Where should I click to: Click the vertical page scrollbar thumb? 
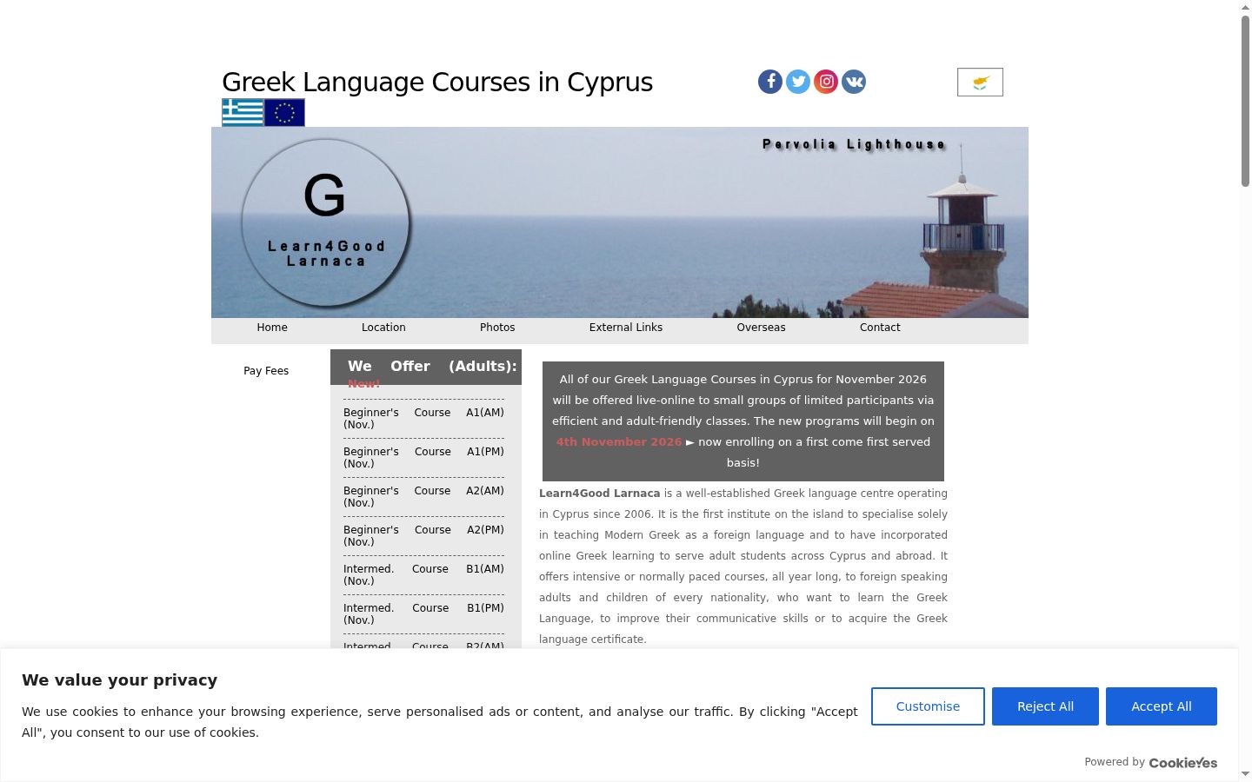1245,100
